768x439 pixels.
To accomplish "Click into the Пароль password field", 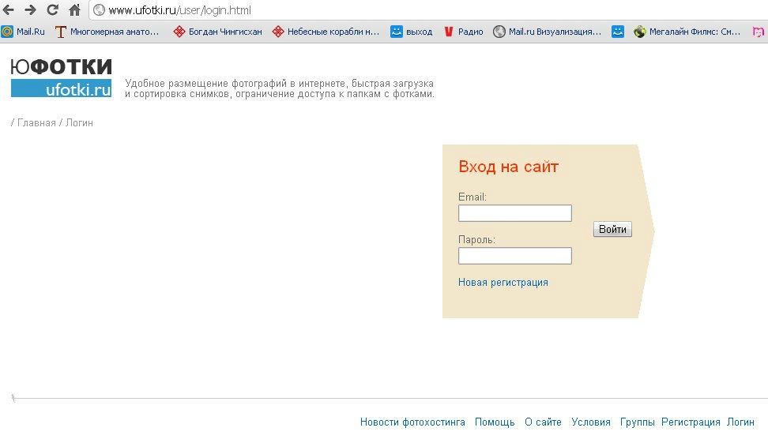I will 514,256.
